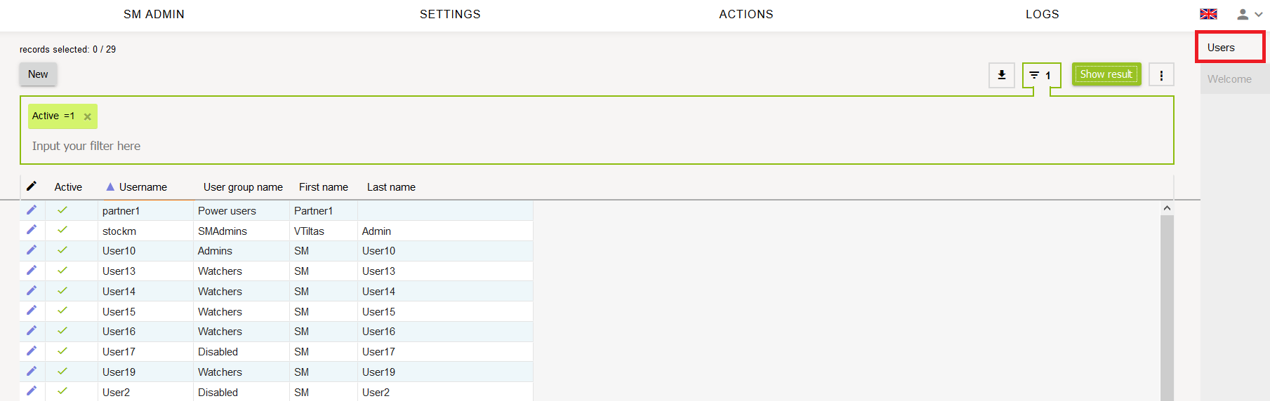1270x401 pixels.
Task: Click the New button
Action: 38,74
